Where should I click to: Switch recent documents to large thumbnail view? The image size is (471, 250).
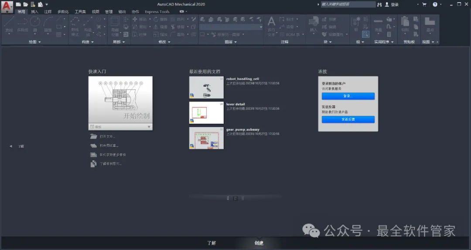tap(228, 198)
